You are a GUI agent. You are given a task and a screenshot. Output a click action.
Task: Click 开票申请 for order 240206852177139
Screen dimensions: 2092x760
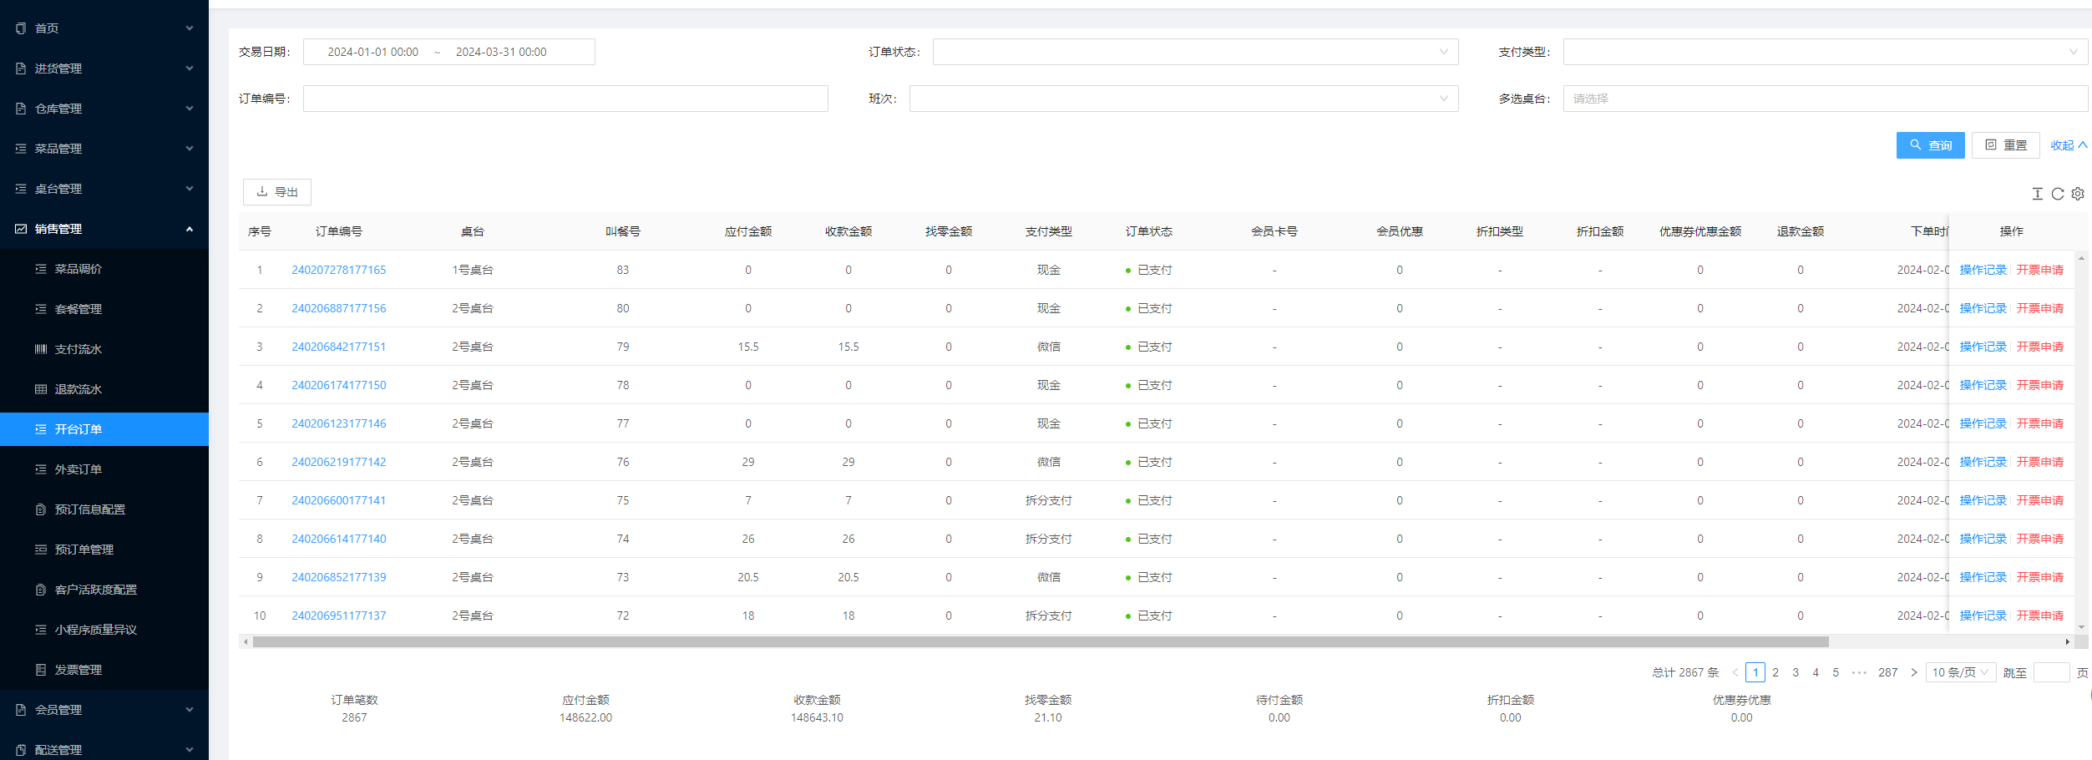coord(2040,577)
